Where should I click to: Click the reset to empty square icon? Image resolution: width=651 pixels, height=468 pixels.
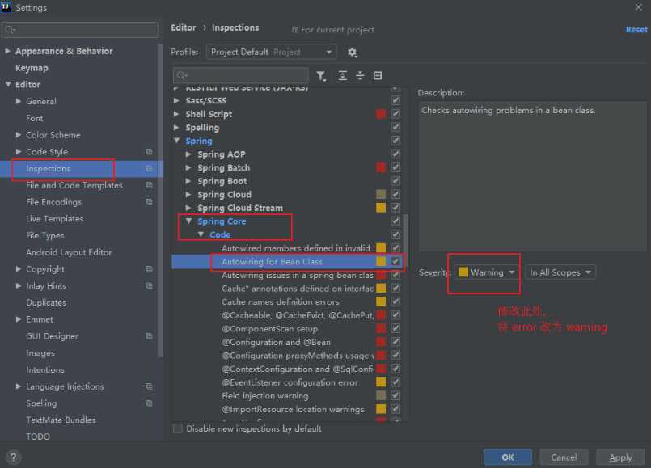coord(378,76)
